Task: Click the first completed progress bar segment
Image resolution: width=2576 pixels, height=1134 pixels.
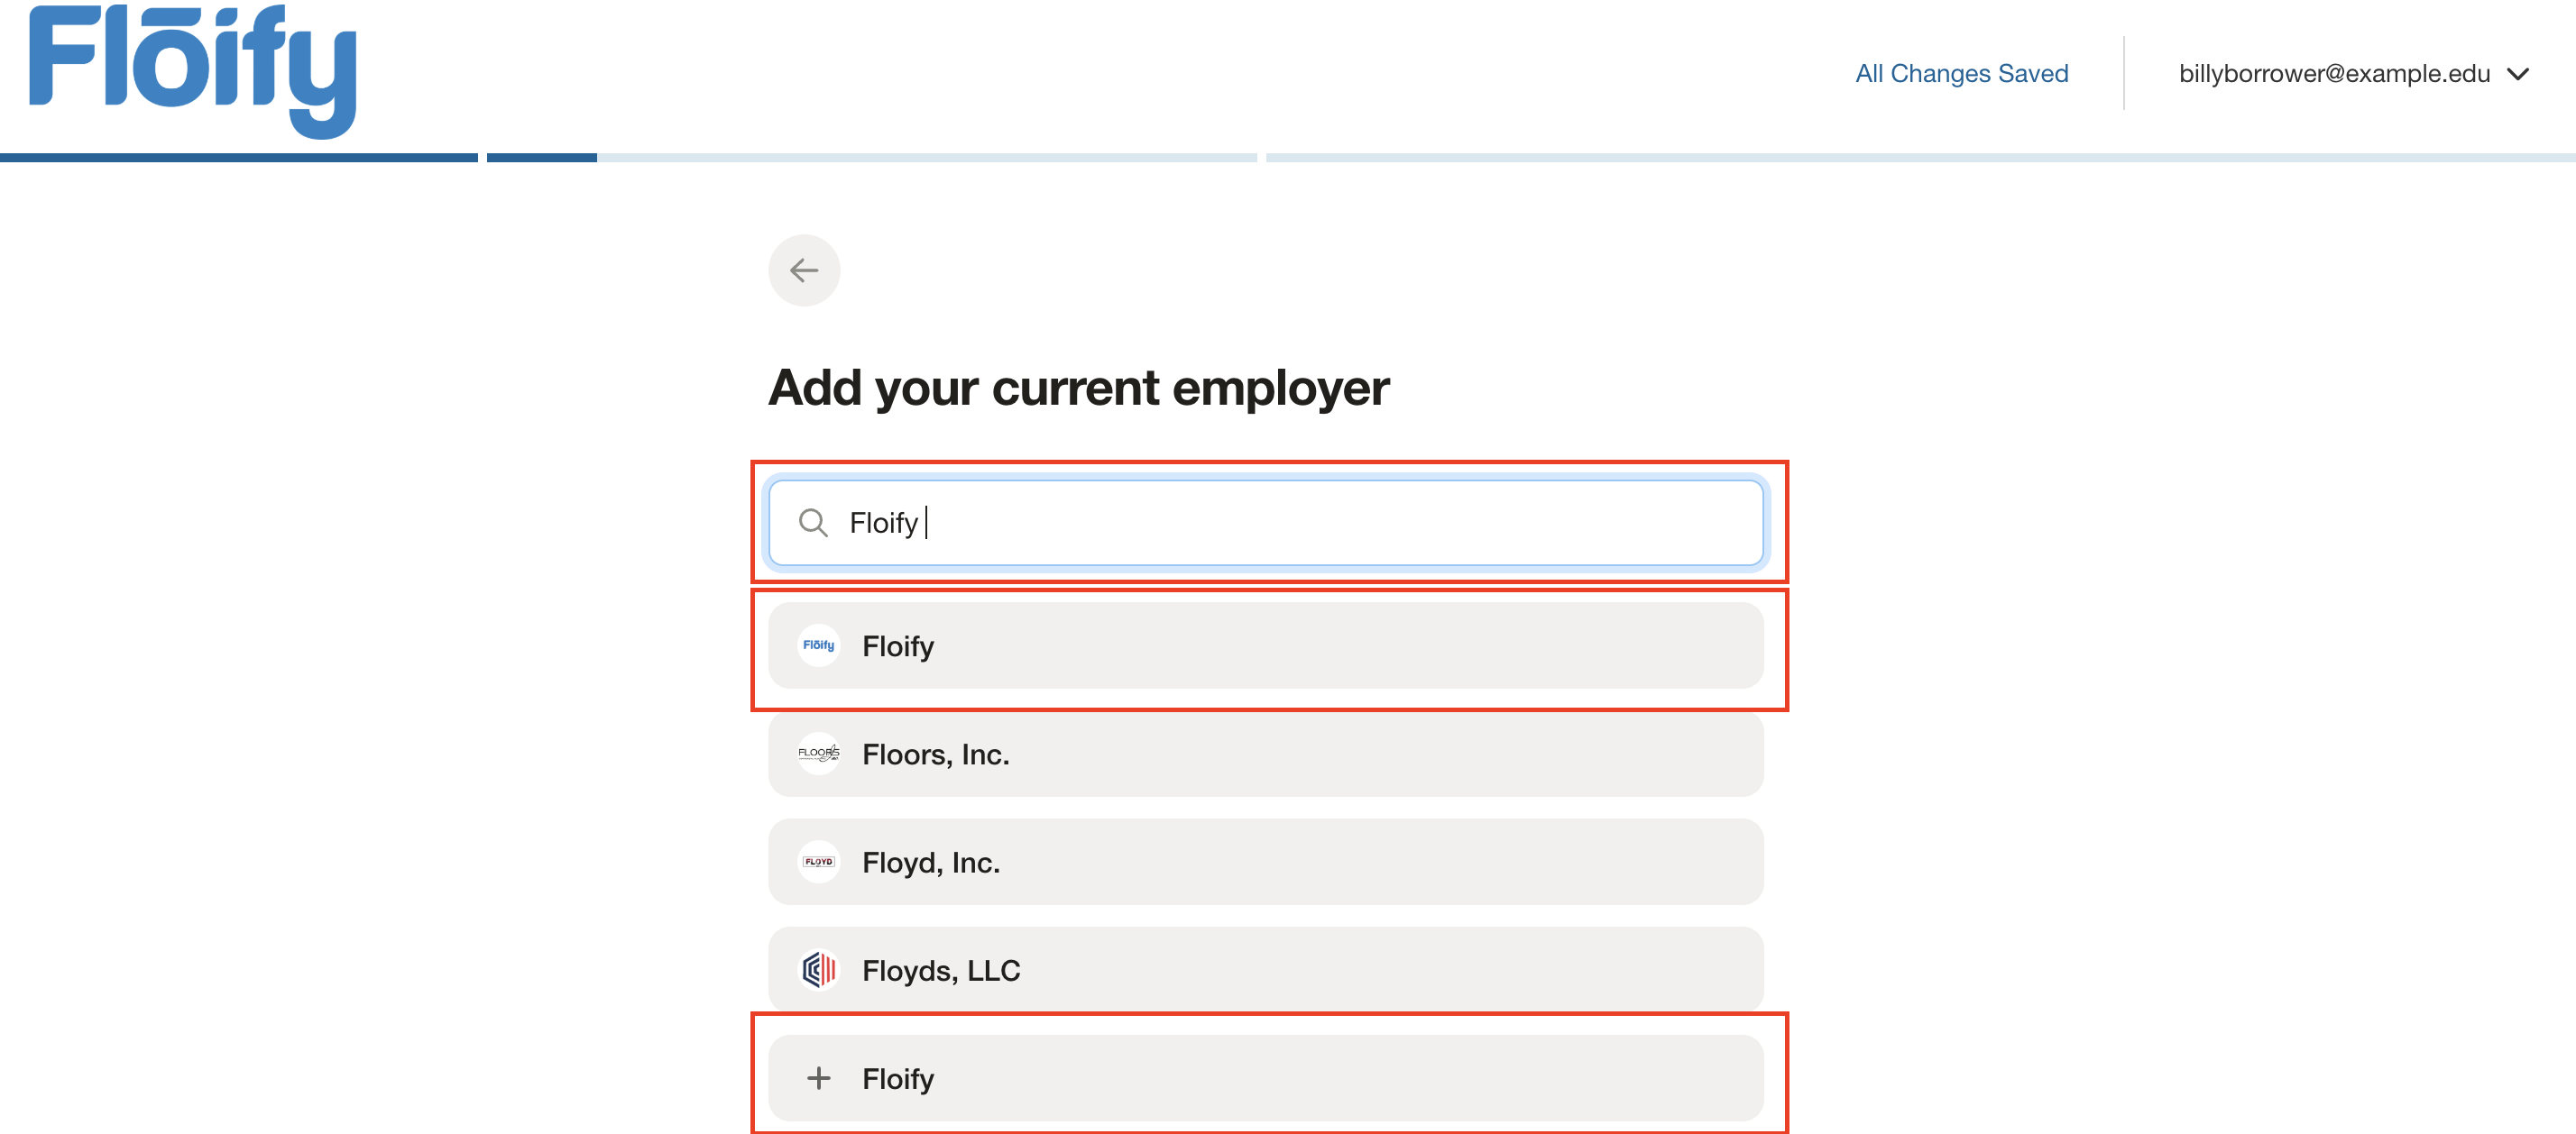Action: click(238, 158)
